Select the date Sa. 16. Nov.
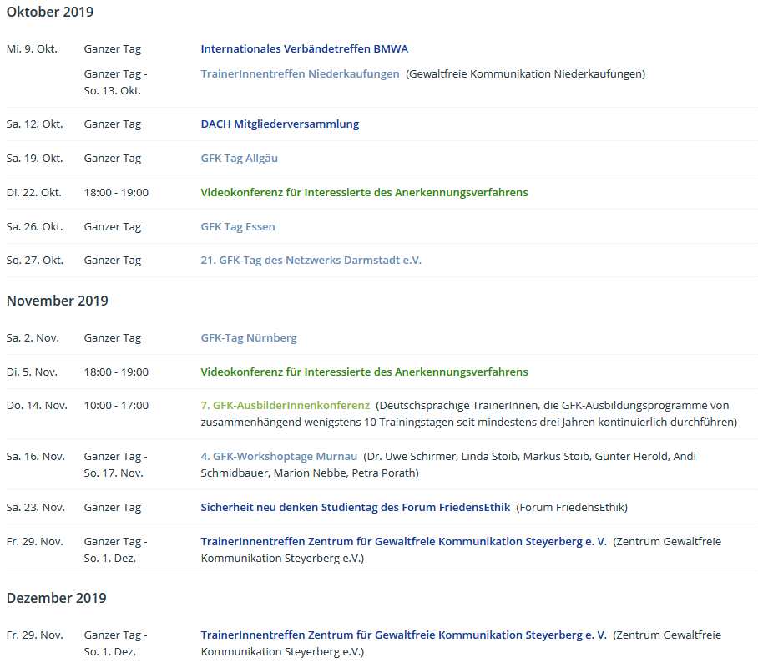Image resolution: width=758 pixels, height=668 pixels. pos(36,456)
